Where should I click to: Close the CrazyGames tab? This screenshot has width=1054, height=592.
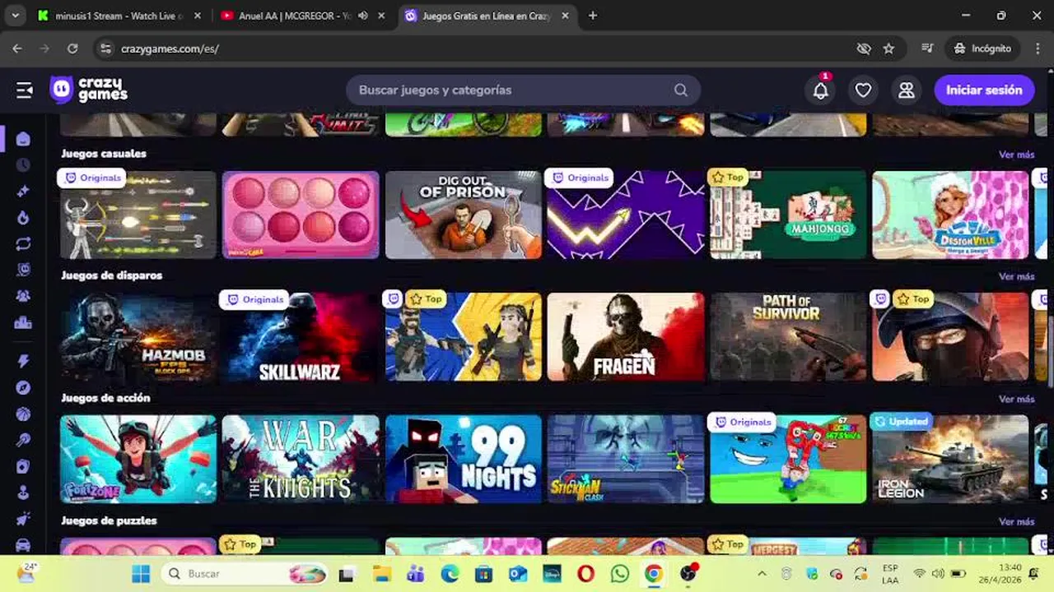(565, 16)
